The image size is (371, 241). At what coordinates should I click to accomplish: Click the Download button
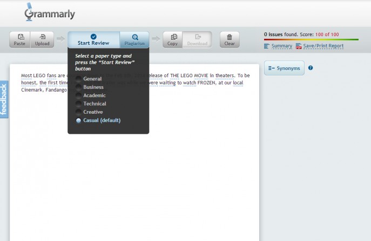coord(197,40)
